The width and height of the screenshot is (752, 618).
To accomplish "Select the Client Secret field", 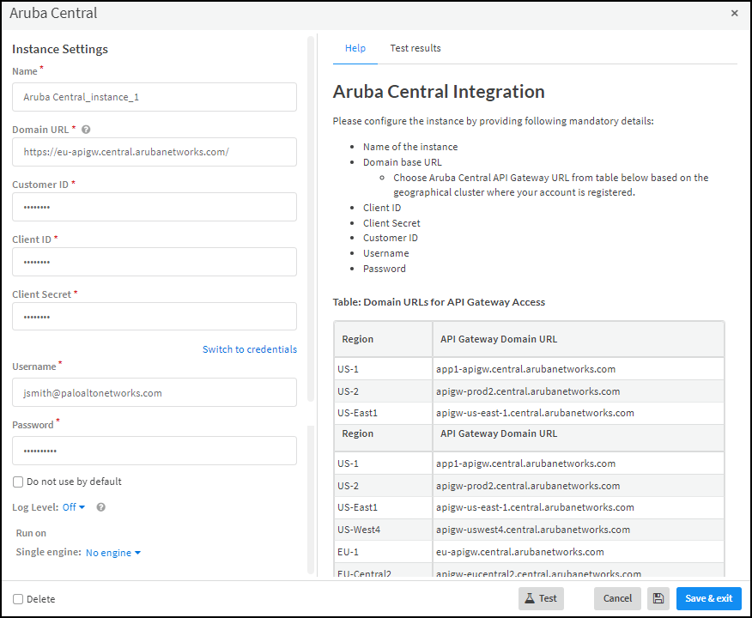I will 155,317.
